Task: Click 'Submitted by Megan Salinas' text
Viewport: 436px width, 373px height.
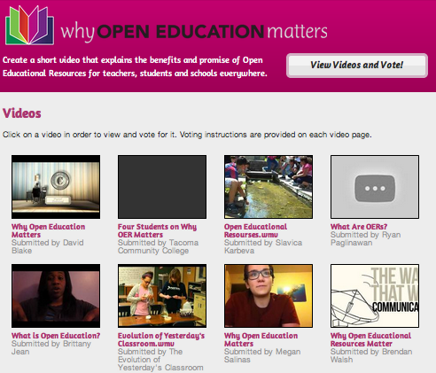Action: click(x=262, y=355)
